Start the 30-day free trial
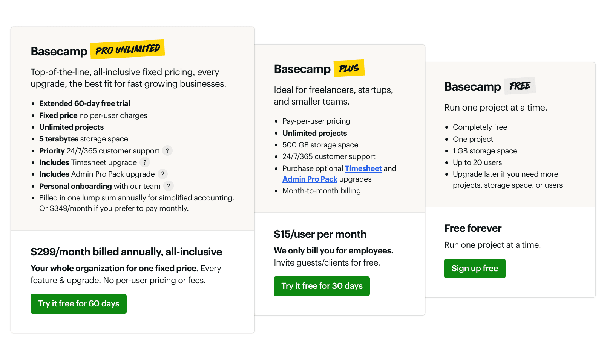The height and width of the screenshot is (352, 607). (x=322, y=286)
